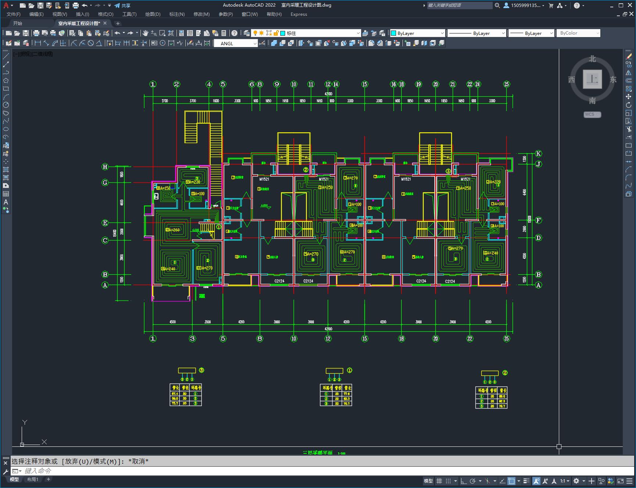Click the Linear dimension tool icon

click(37, 43)
